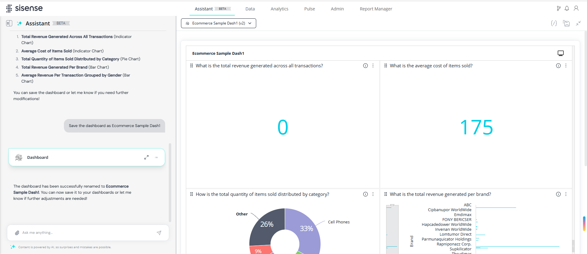Click the save dashboard copy icon

point(566,23)
